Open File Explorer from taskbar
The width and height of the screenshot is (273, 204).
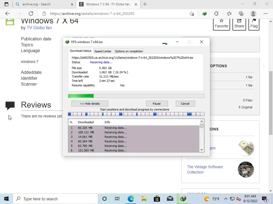pyautogui.click(x=144, y=199)
